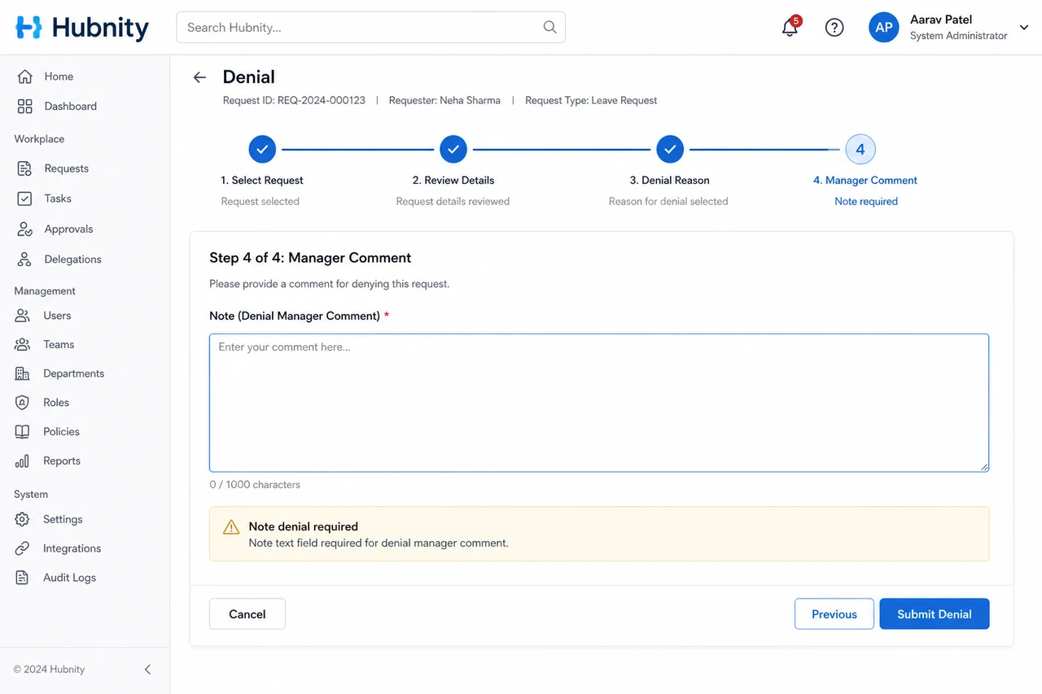Click the Denial page title
1042x694 pixels.
[x=249, y=77]
